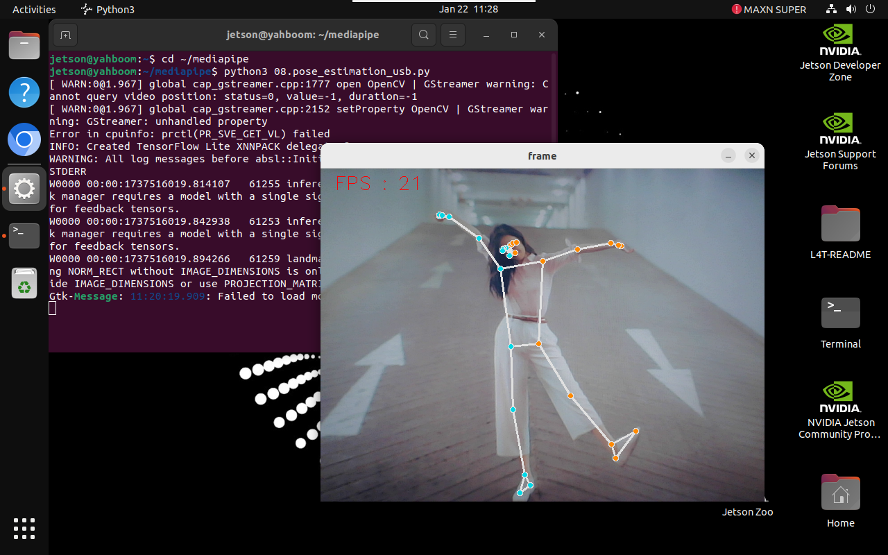Viewport: 888px width, 555px height.
Task: Click the Activities button
Action: (x=34, y=10)
